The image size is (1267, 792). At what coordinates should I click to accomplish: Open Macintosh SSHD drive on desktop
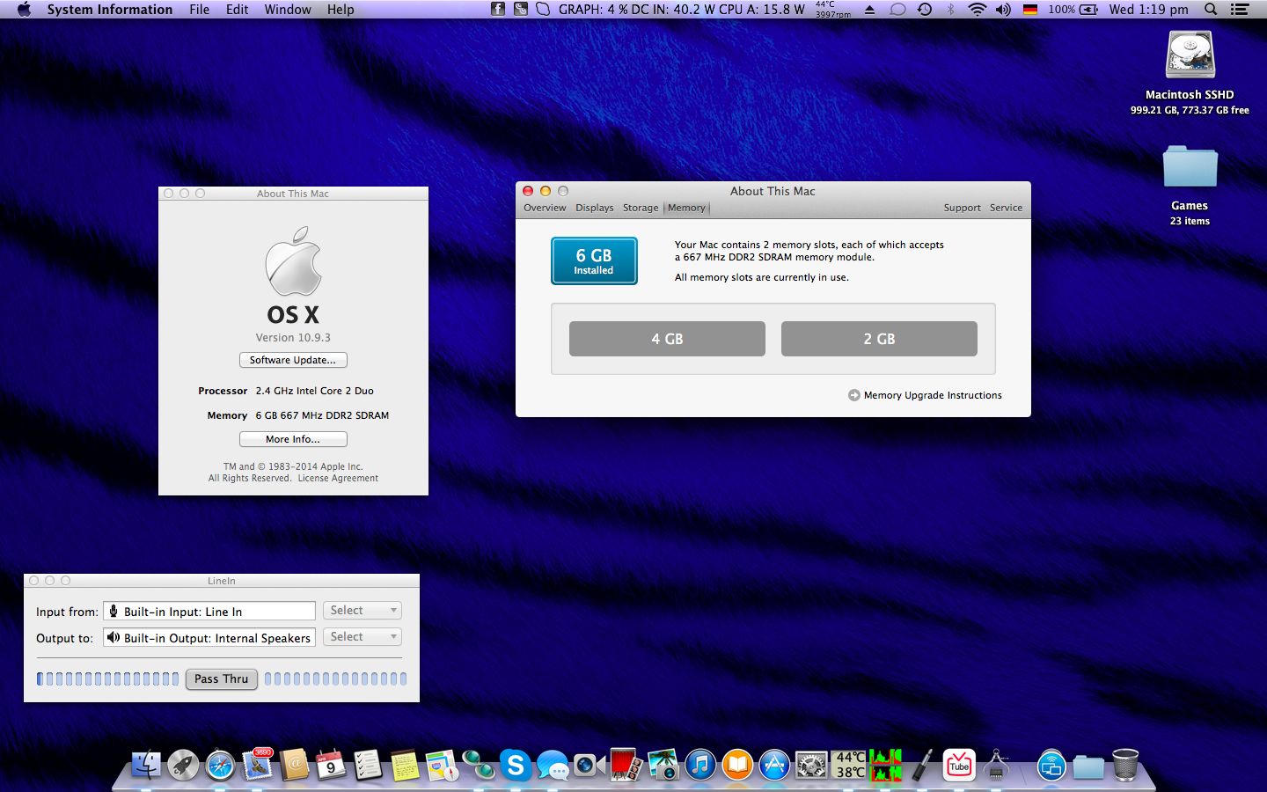click(1190, 55)
